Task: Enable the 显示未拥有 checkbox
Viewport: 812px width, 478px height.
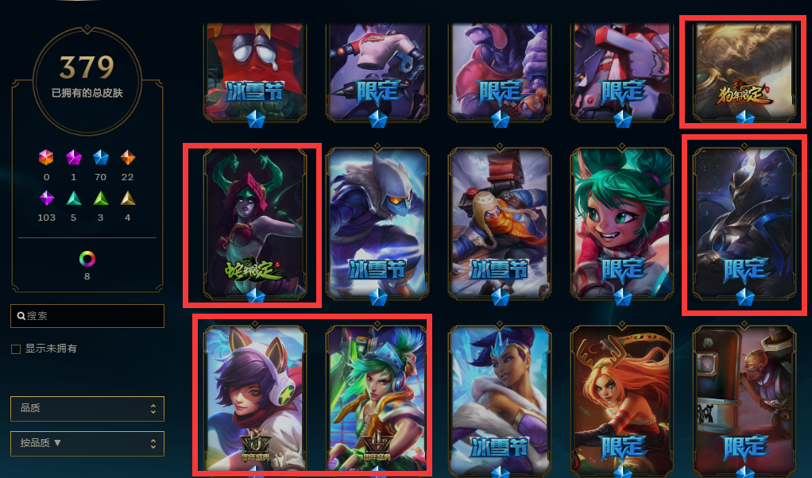Action: [x=16, y=349]
